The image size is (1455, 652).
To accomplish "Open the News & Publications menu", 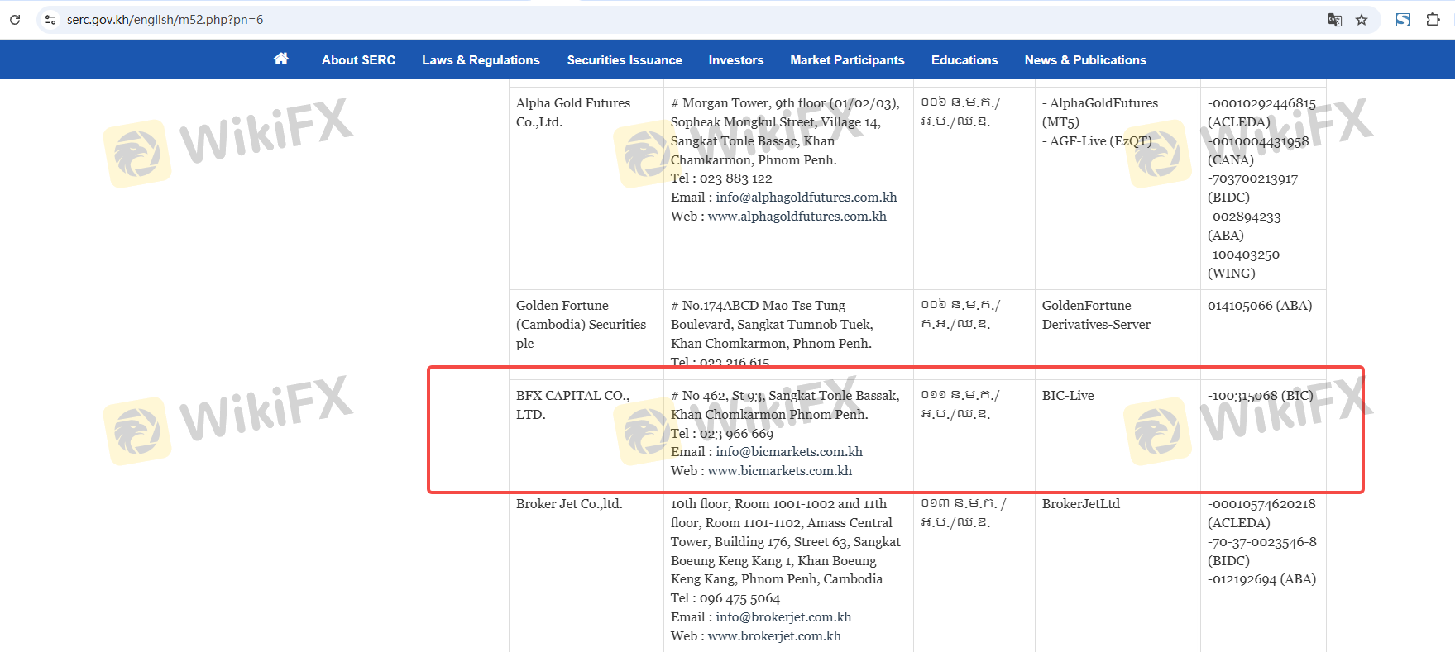I will pyautogui.click(x=1085, y=60).
